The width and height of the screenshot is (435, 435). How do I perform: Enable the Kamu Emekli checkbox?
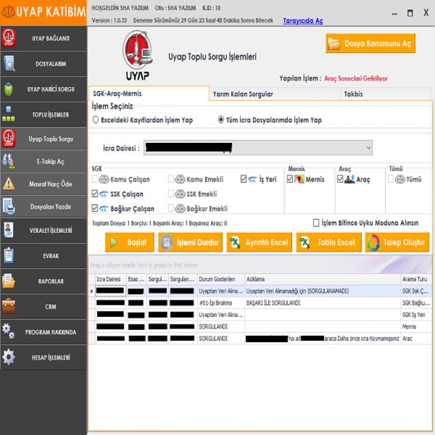(171, 179)
